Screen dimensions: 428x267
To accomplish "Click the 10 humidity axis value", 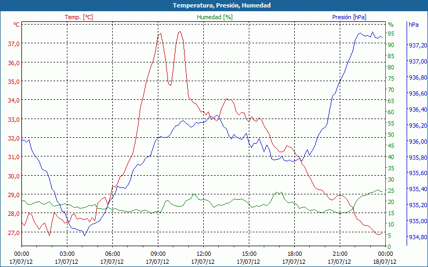I will (x=391, y=224).
